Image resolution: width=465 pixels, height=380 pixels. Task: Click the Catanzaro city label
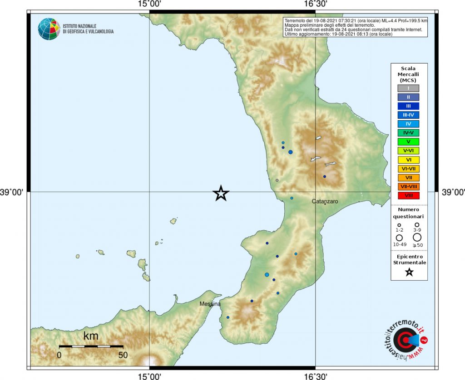[325, 201]
